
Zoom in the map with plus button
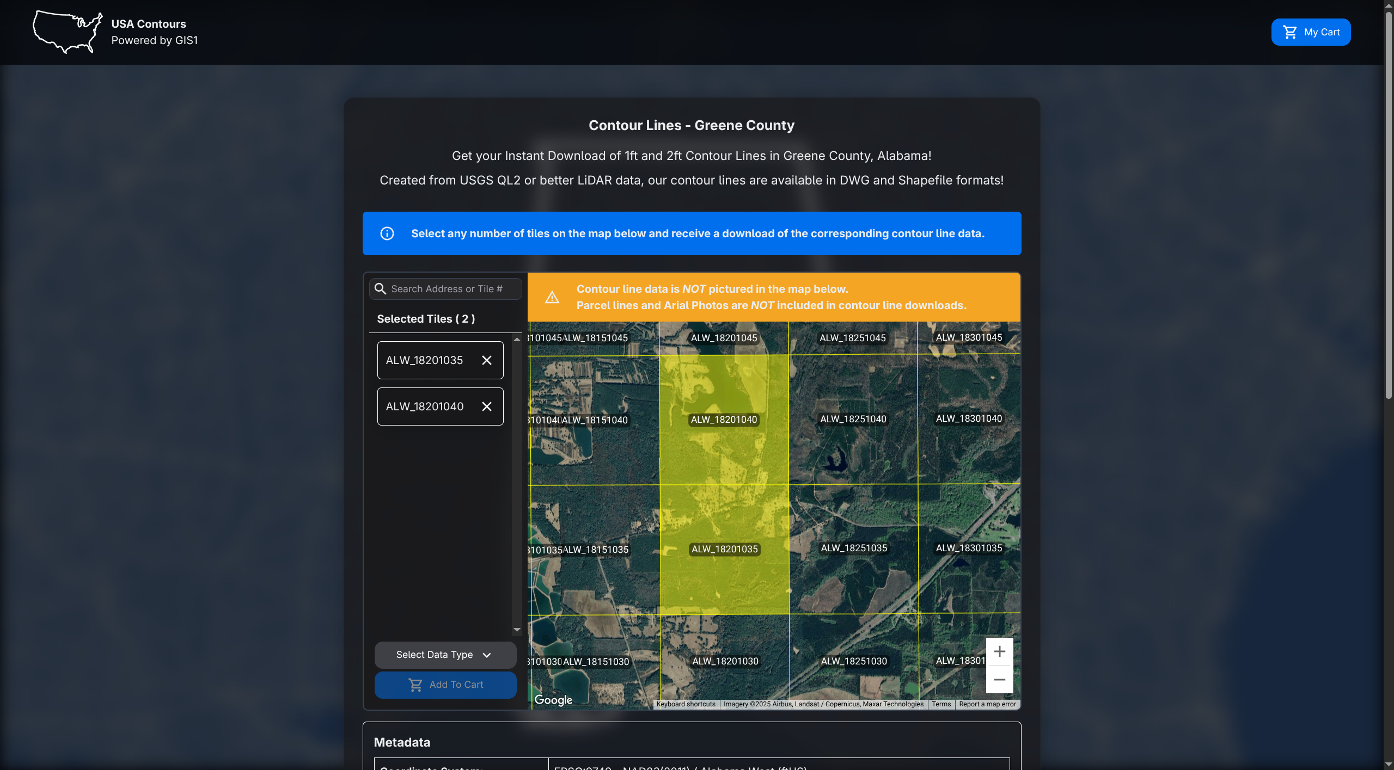999,651
